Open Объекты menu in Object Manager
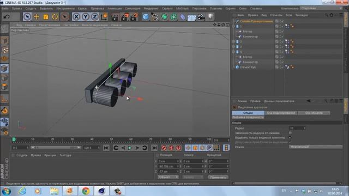The height and width of the screenshot is (196, 349). 276,15
